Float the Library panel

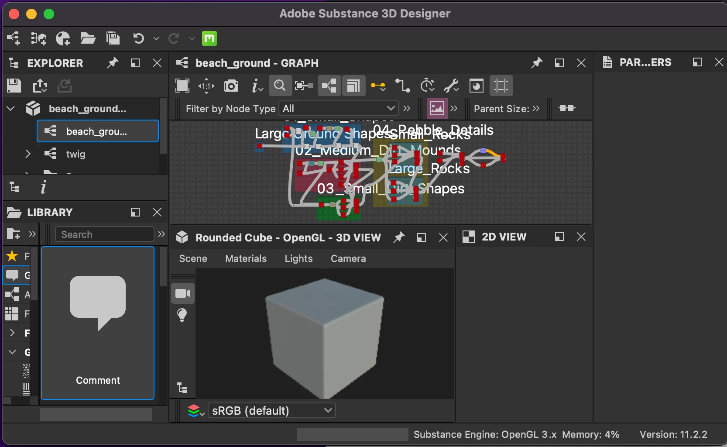135,212
